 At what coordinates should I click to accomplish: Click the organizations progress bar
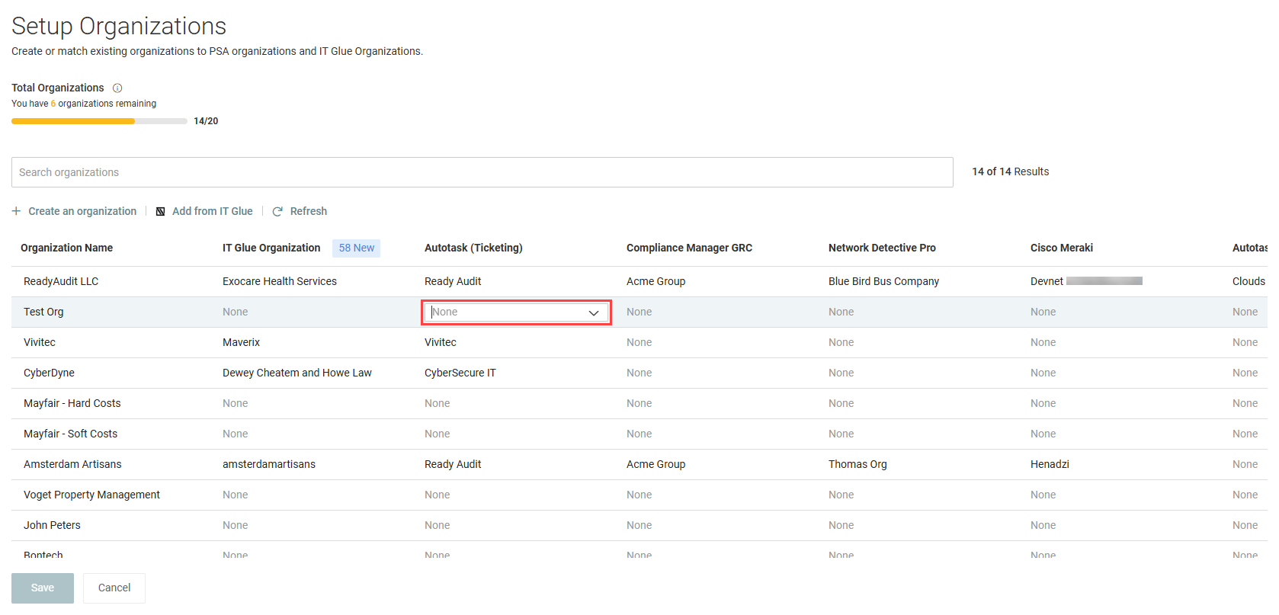[x=99, y=121]
